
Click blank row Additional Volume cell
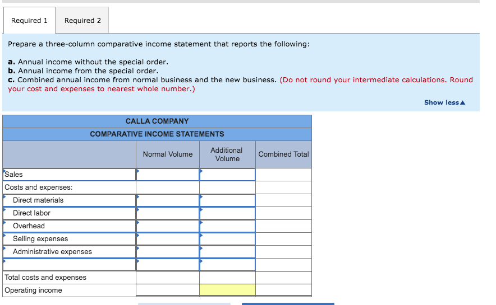[227, 265]
